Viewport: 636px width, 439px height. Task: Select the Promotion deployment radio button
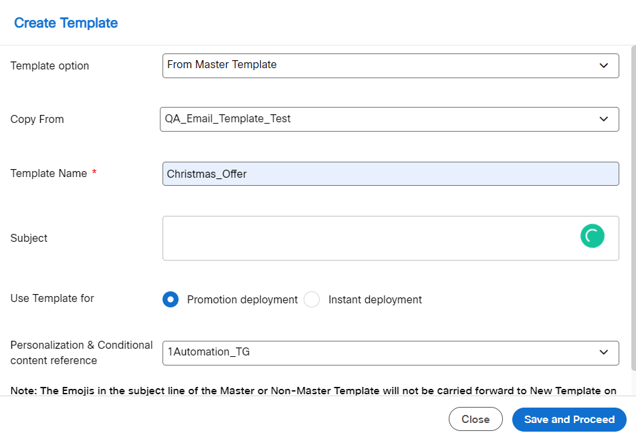171,299
